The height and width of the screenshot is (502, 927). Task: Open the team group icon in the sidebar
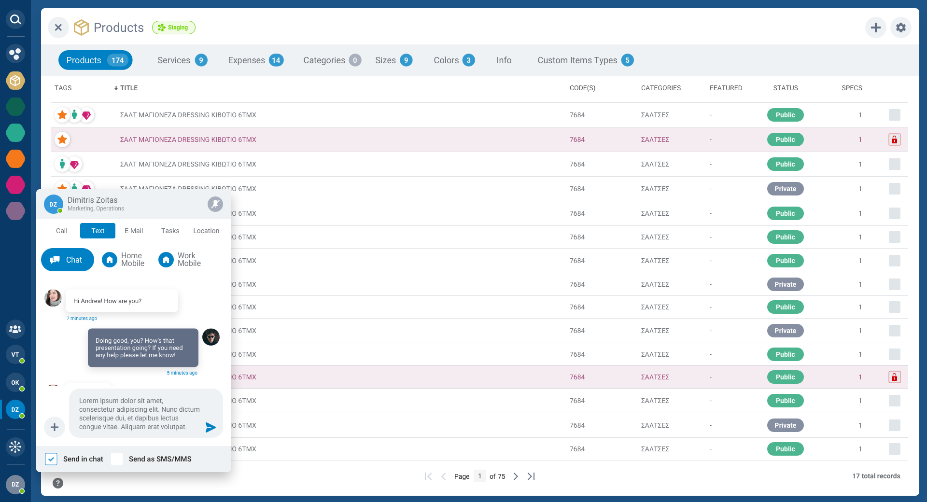coord(15,329)
